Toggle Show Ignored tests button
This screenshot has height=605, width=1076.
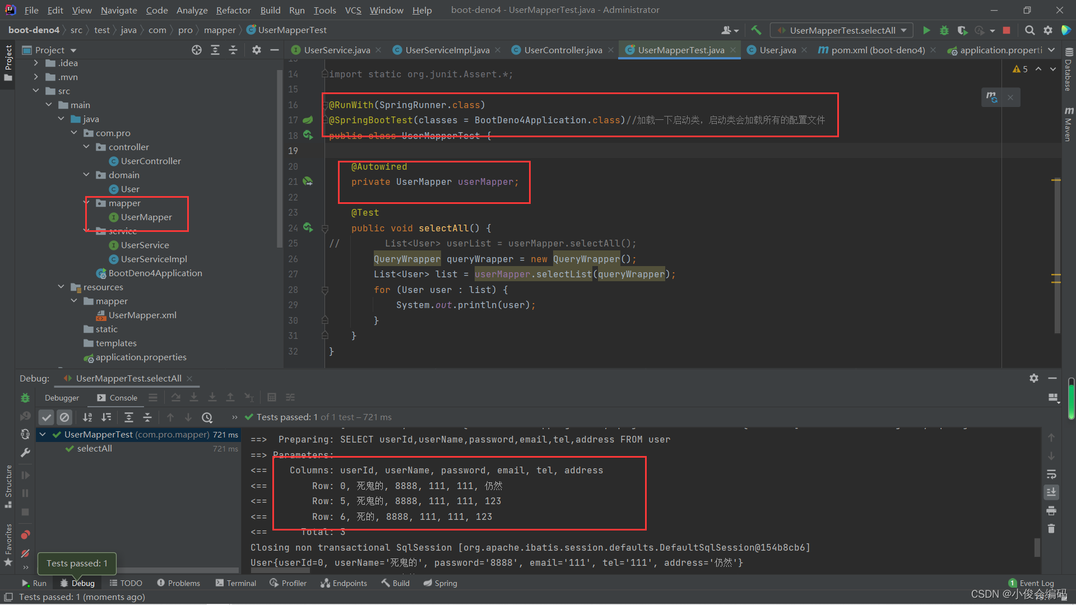(x=64, y=417)
